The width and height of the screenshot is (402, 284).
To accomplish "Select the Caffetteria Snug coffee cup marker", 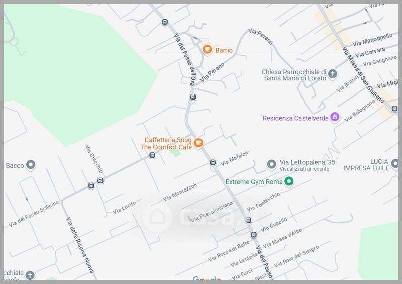I will tap(198, 143).
